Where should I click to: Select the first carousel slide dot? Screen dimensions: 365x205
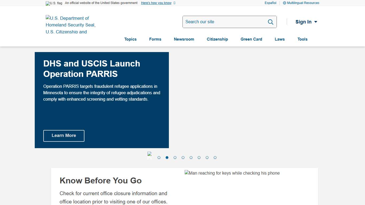click(159, 157)
